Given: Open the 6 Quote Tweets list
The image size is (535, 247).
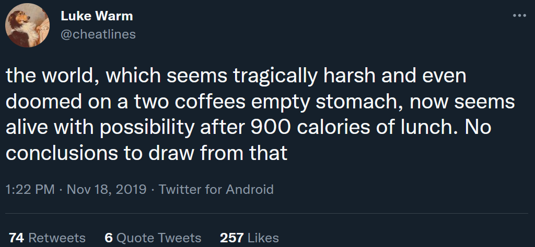Looking at the screenshot, I should [153, 238].
